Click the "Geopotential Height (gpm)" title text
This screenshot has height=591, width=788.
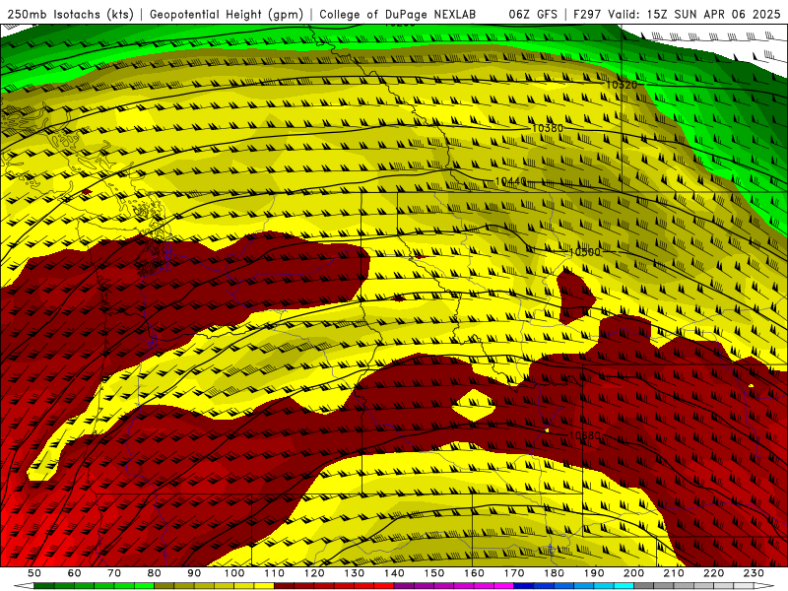pyautogui.click(x=227, y=14)
